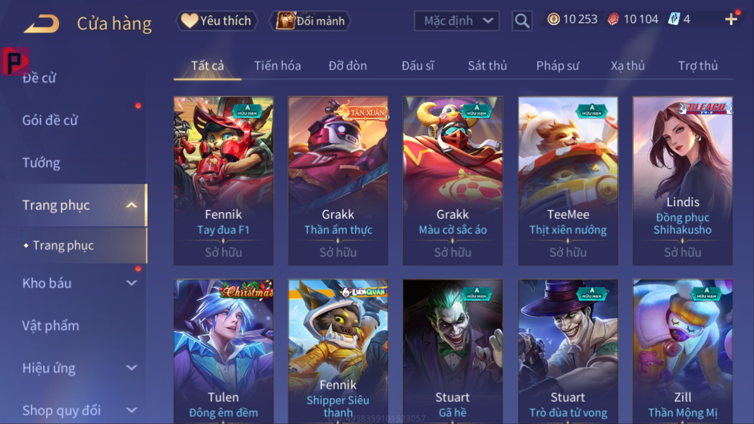The height and width of the screenshot is (424, 754).
Task: Collapse the Trang phục sidebar section
Action: 131,205
